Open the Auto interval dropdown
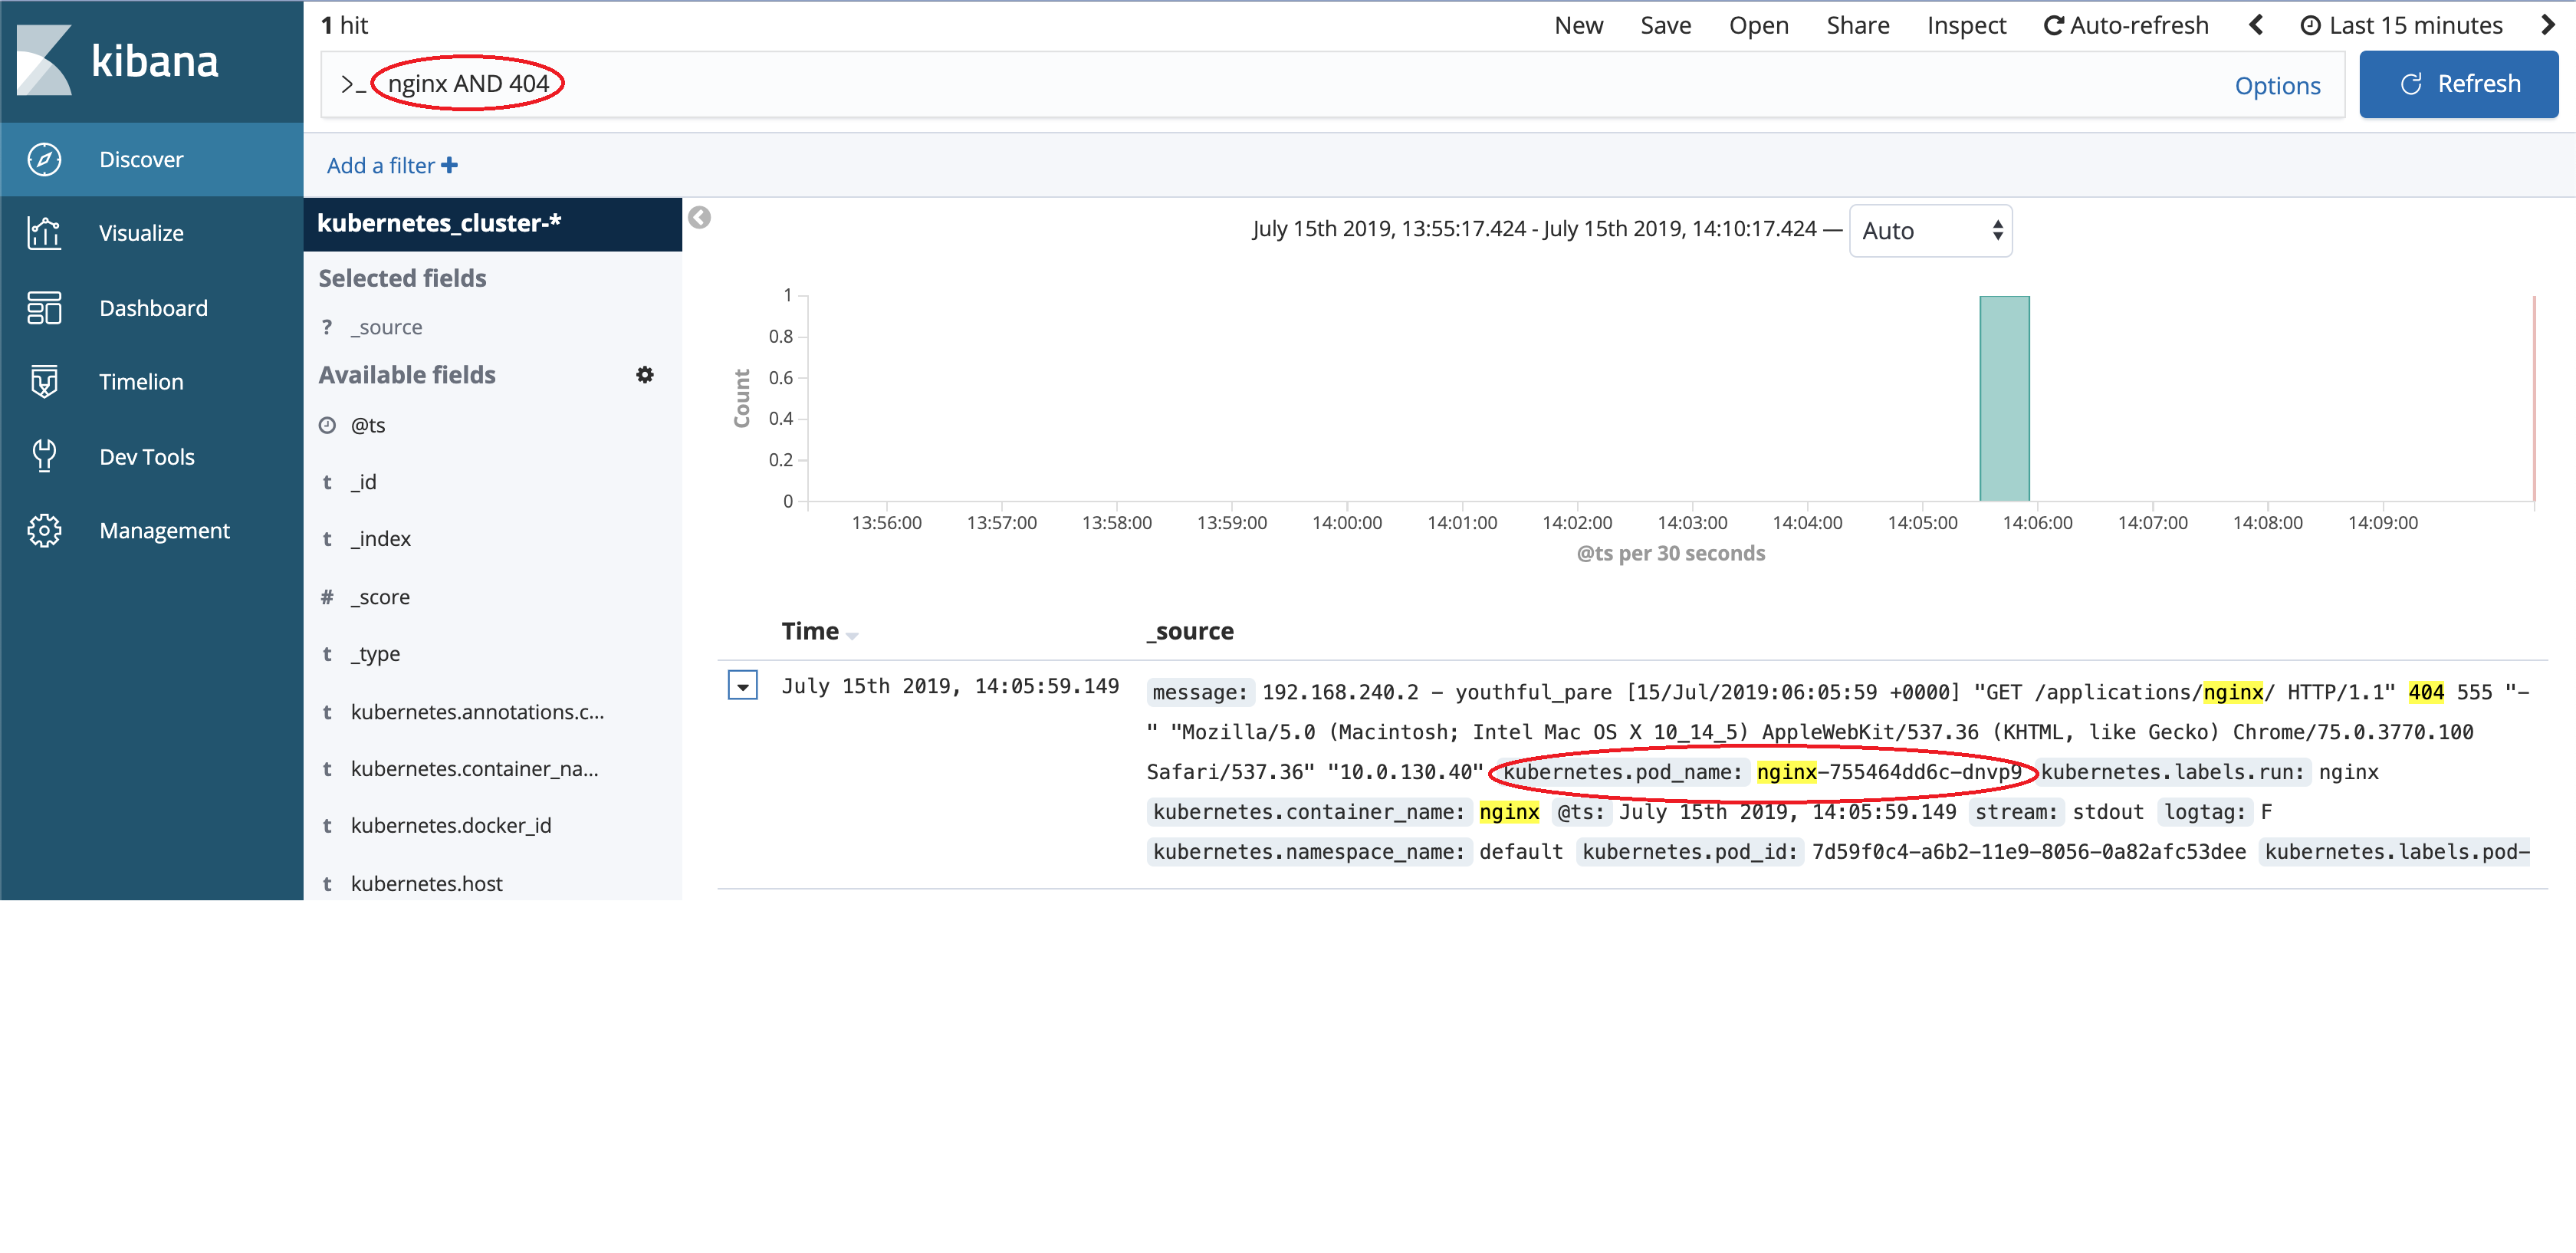The image size is (2576, 1253). coord(1930,231)
